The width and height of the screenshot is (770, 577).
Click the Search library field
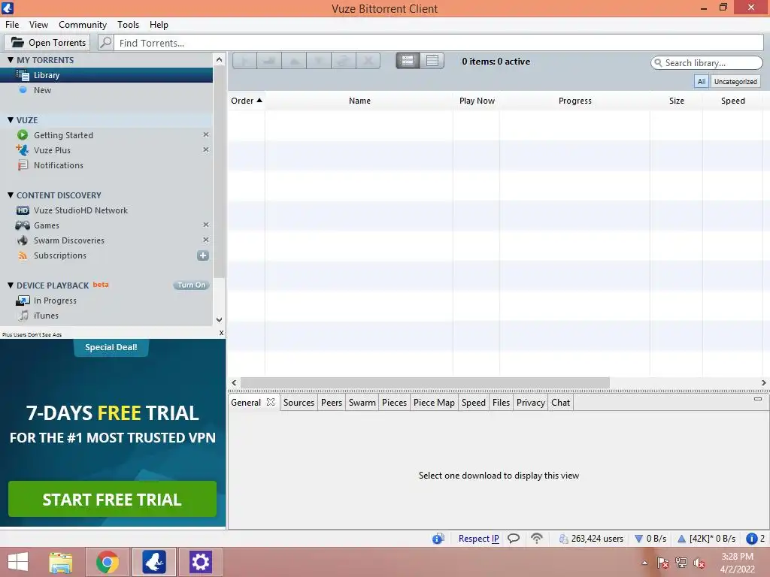(x=707, y=63)
